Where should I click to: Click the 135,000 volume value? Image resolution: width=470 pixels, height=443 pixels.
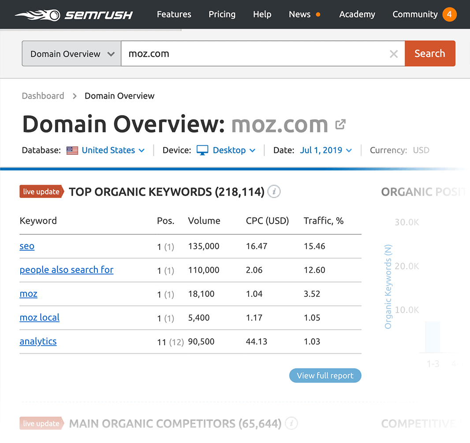pos(204,246)
